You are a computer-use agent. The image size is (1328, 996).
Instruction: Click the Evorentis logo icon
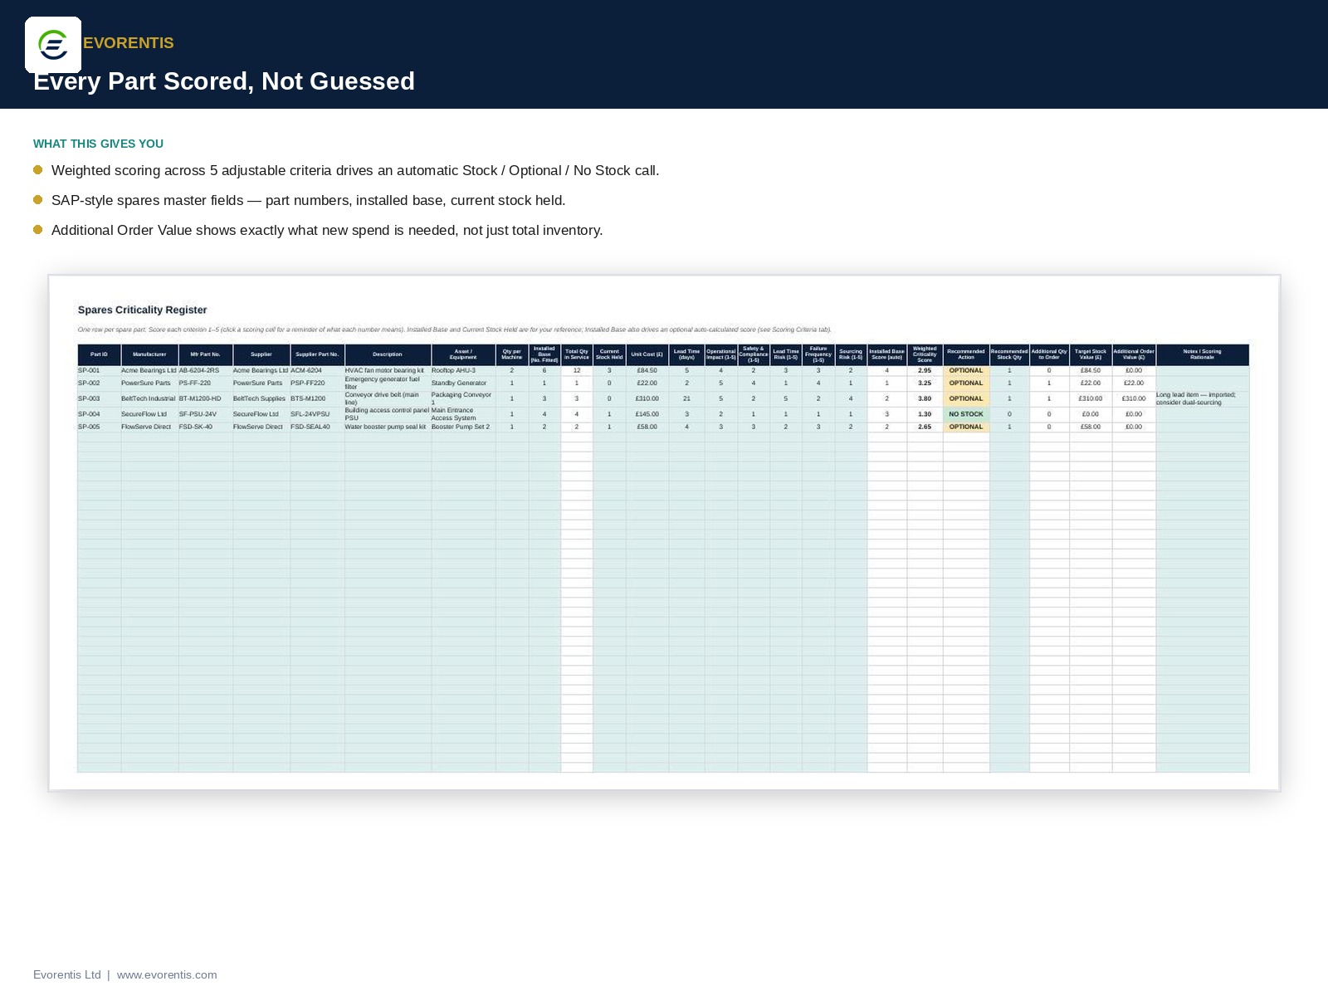[x=53, y=45]
